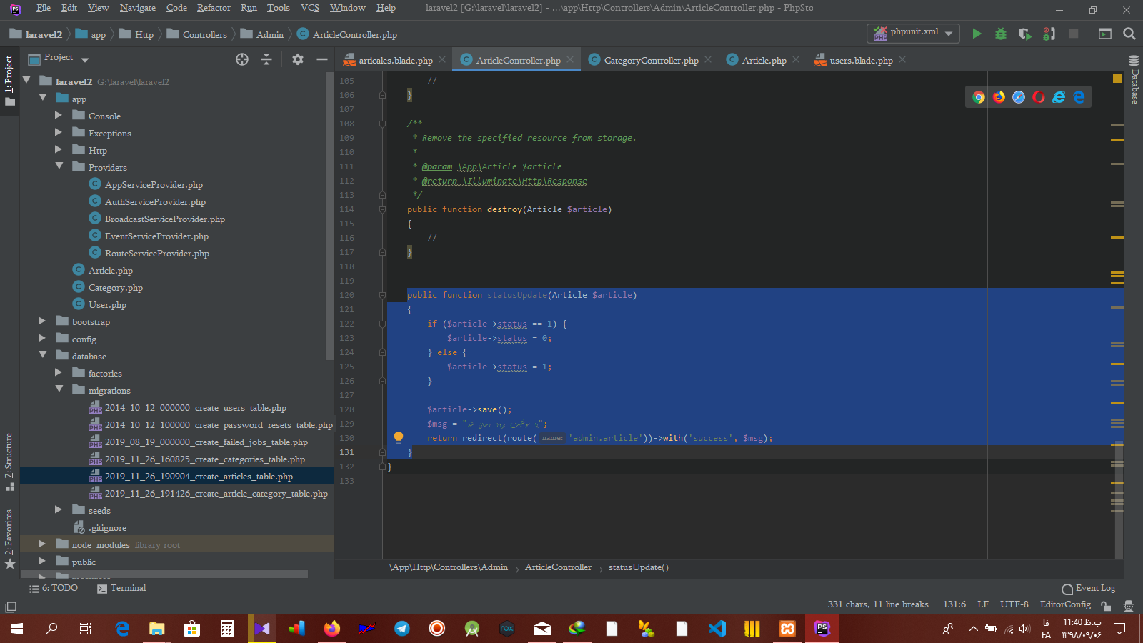Collapse all in Project panel
Image resolution: width=1143 pixels, height=643 pixels.
point(266,59)
